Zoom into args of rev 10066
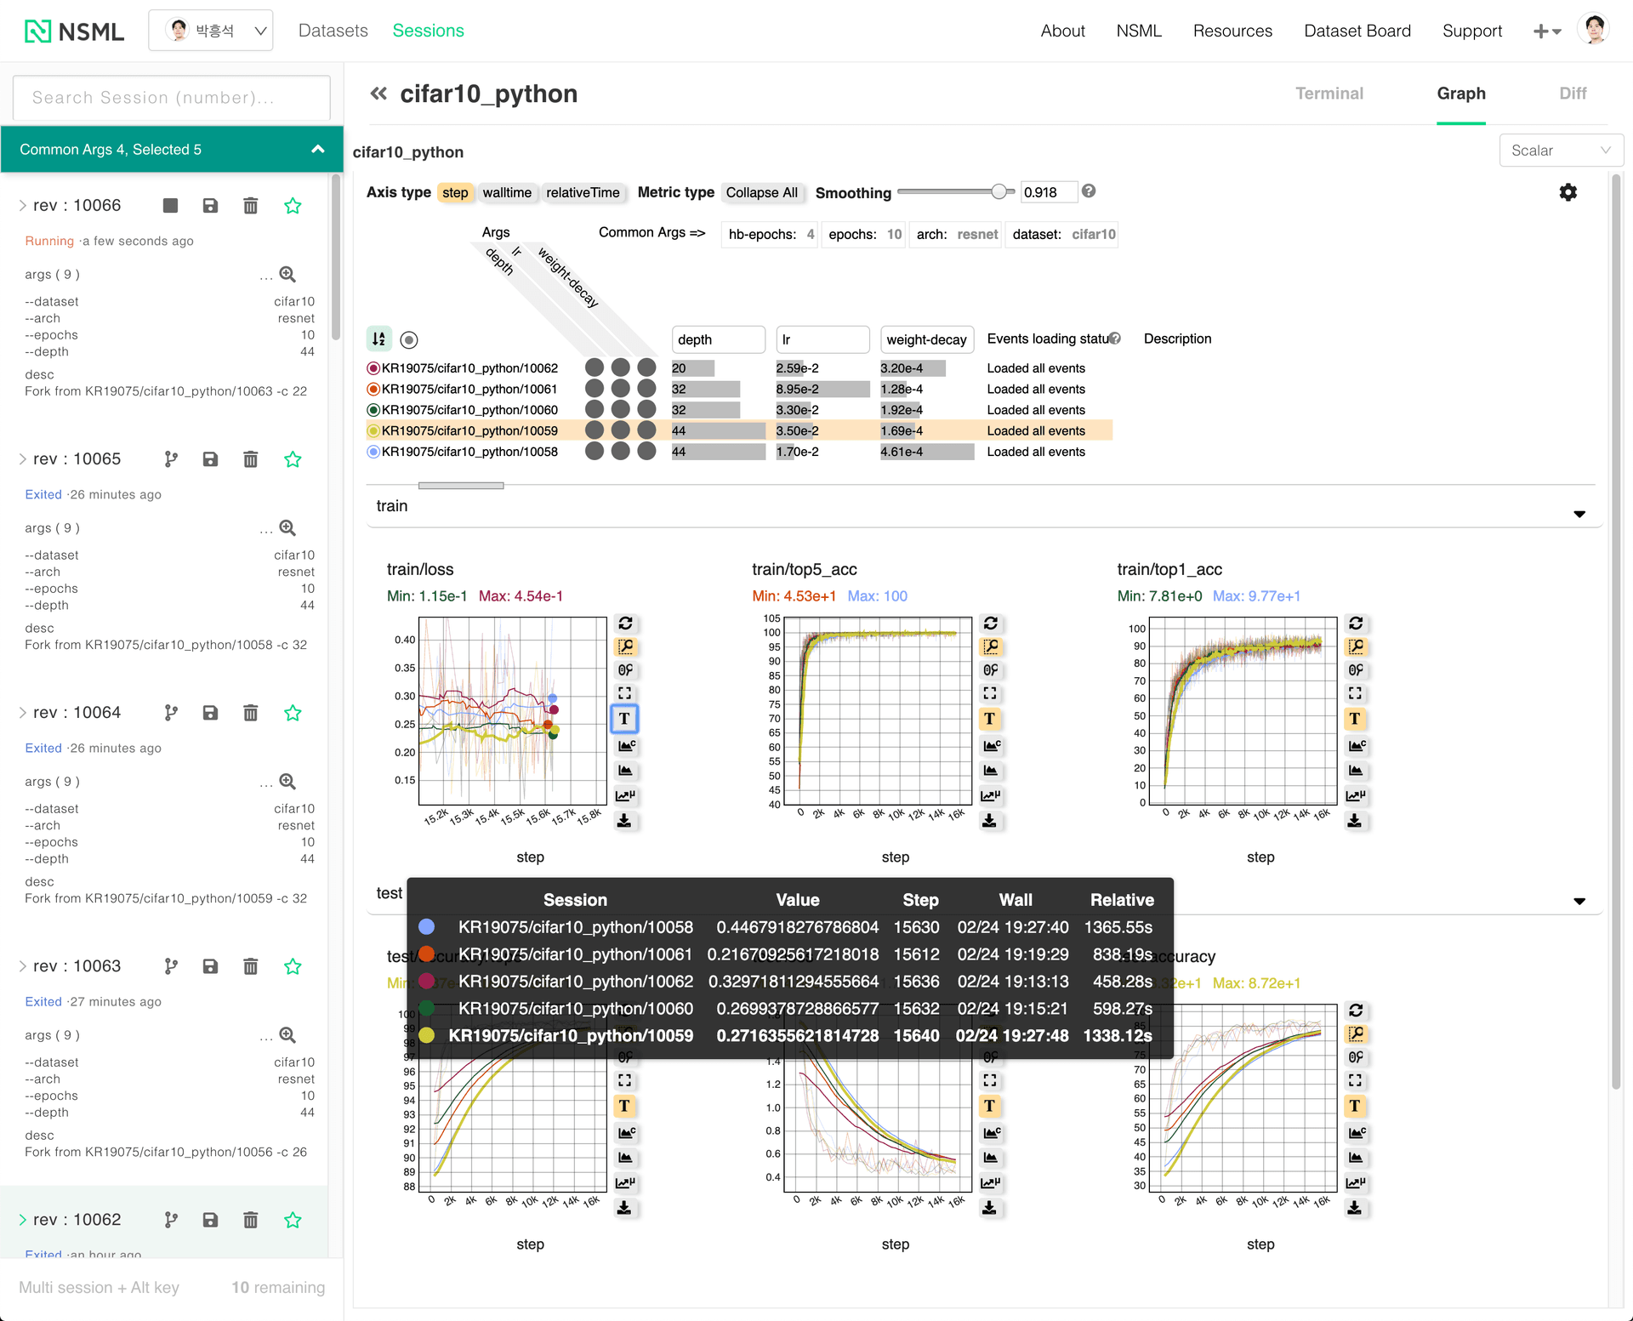 pos(287,274)
